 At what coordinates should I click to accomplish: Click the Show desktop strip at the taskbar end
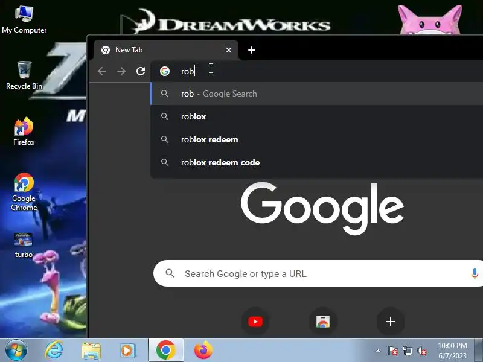478,351
